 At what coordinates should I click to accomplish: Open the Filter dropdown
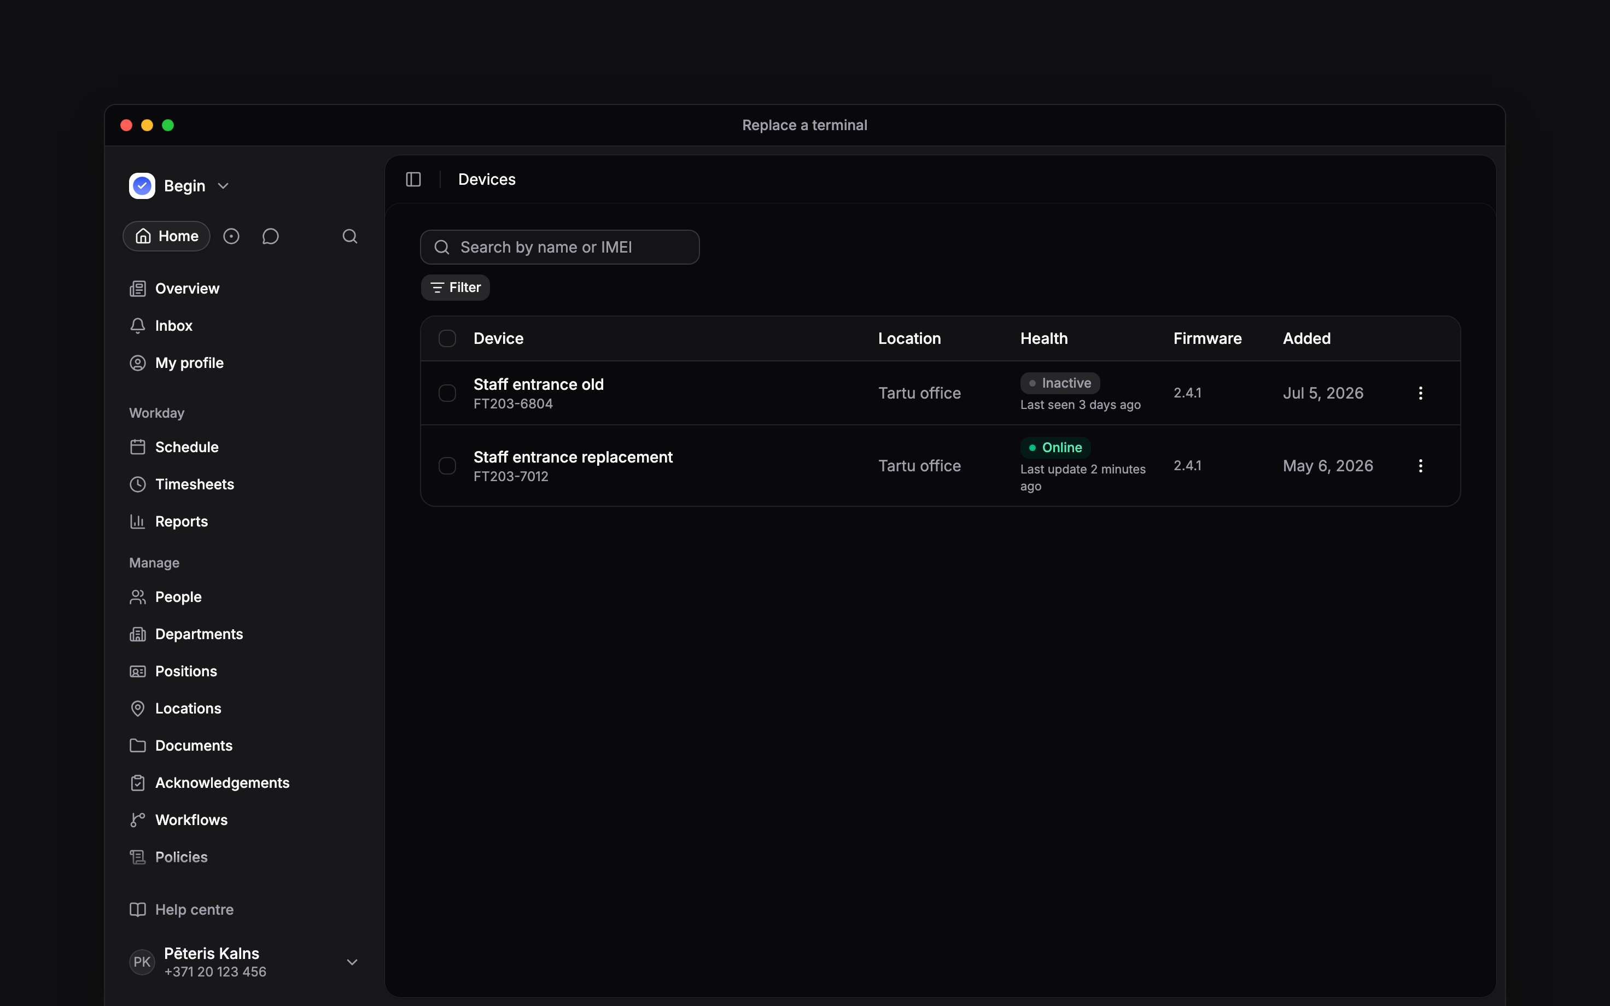point(455,288)
